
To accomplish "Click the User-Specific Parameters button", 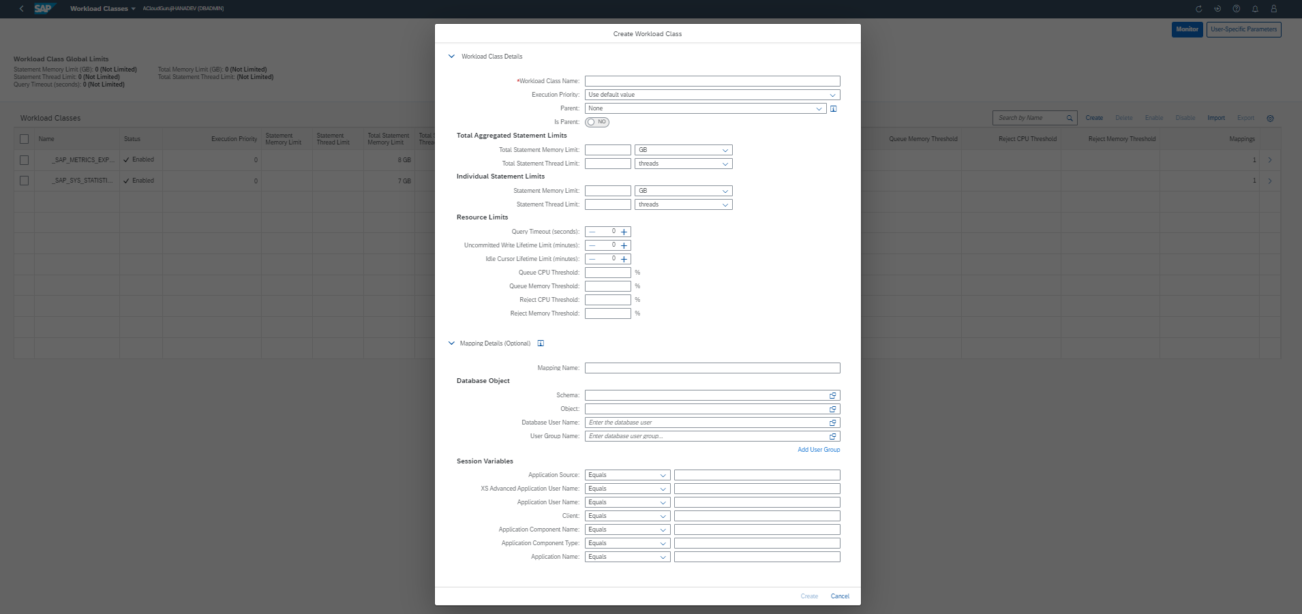I will [1243, 29].
